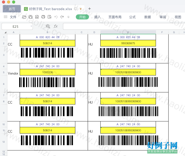Click the monitor icon on file tab
The width and height of the screenshot is (185, 156).
click(x=75, y=9)
